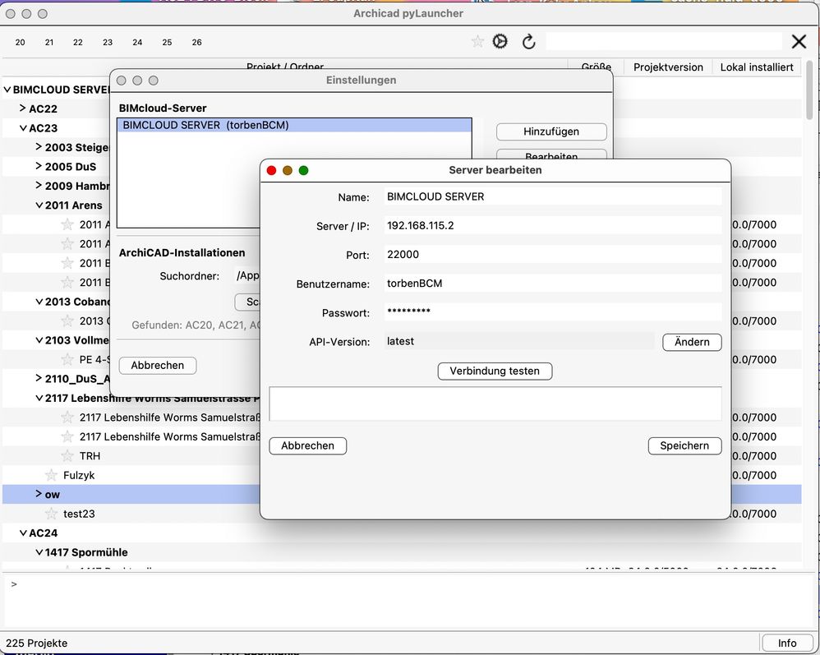Click the Server / IP field
The height and width of the screenshot is (655, 820).
pyautogui.click(x=553, y=225)
